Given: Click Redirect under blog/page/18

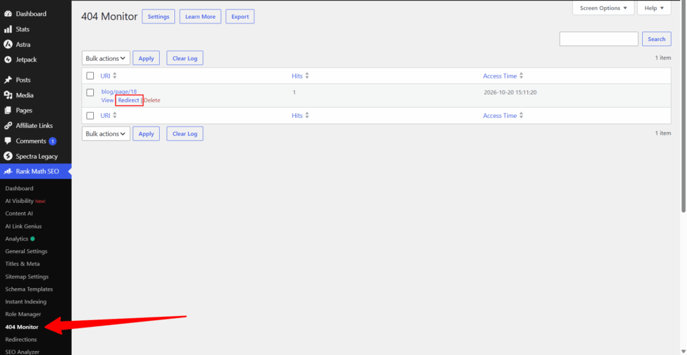Looking at the screenshot, I should coord(129,100).
